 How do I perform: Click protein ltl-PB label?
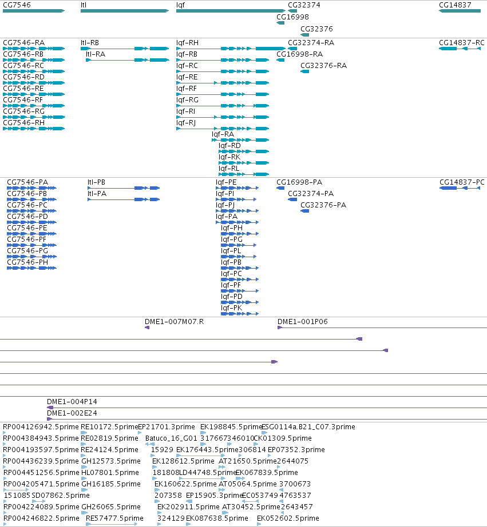(x=96, y=182)
